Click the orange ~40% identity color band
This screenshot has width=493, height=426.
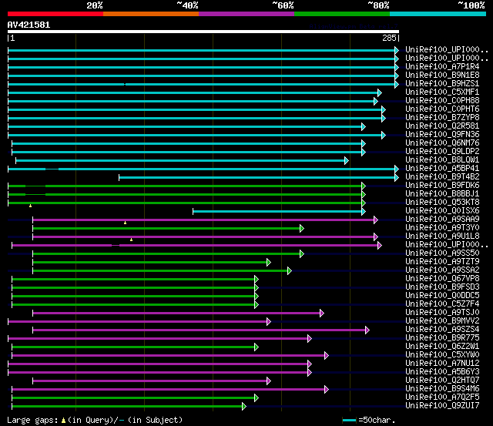[x=151, y=14]
